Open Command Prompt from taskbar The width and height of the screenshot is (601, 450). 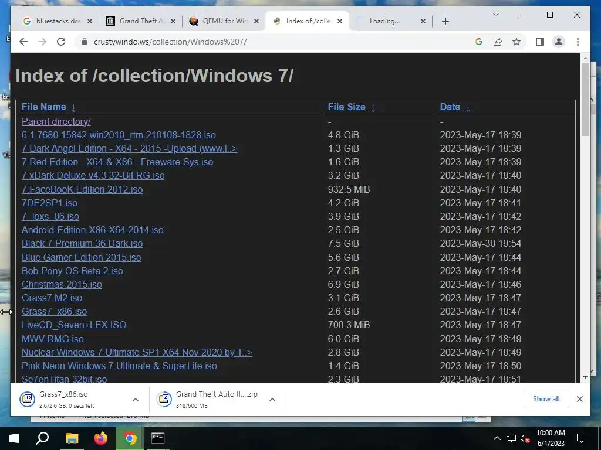[x=157, y=438]
